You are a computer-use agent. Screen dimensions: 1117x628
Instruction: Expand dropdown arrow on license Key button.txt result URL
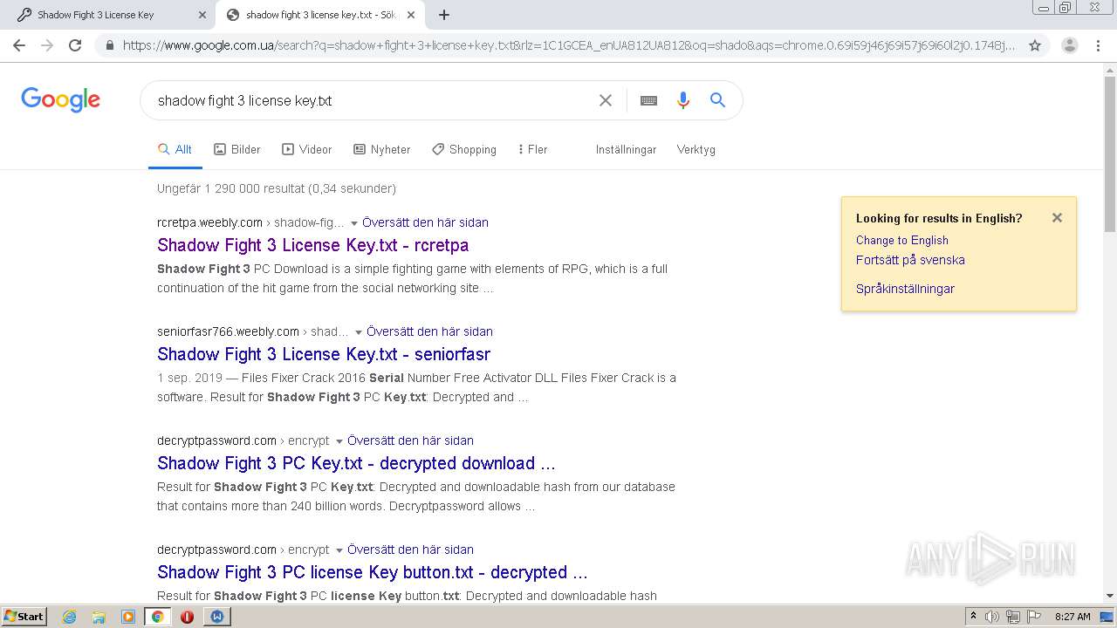pyautogui.click(x=339, y=550)
